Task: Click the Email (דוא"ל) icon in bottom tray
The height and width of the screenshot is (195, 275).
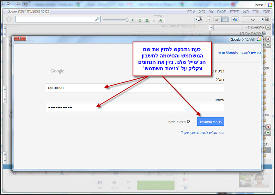Action: point(129,185)
